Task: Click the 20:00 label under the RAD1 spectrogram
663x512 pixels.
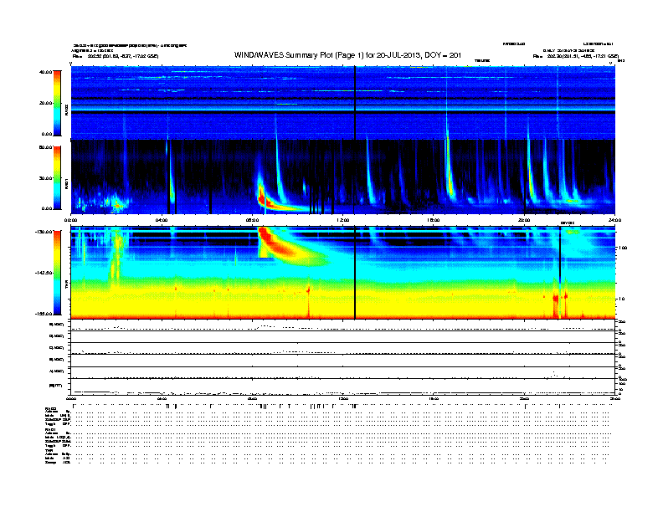Action: point(524,220)
